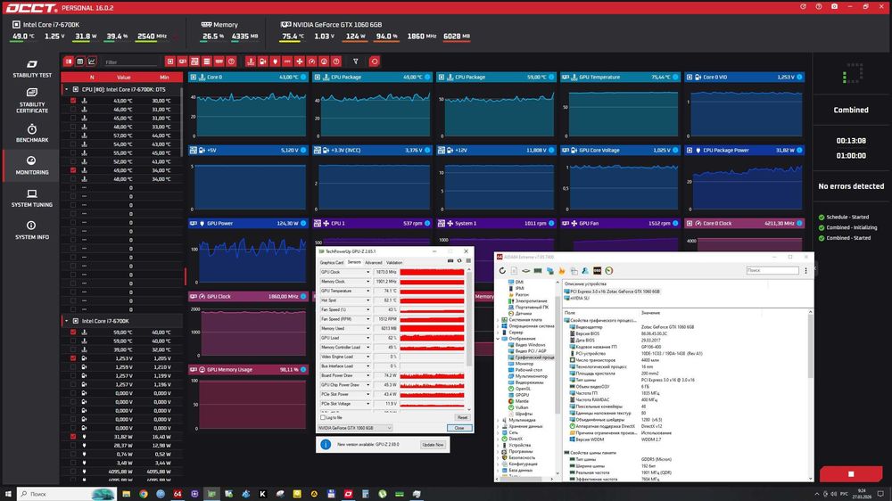Image resolution: width=892 pixels, height=501 pixels.
Task: Take a screenshot with OCCT camera icon
Action: (834, 7)
